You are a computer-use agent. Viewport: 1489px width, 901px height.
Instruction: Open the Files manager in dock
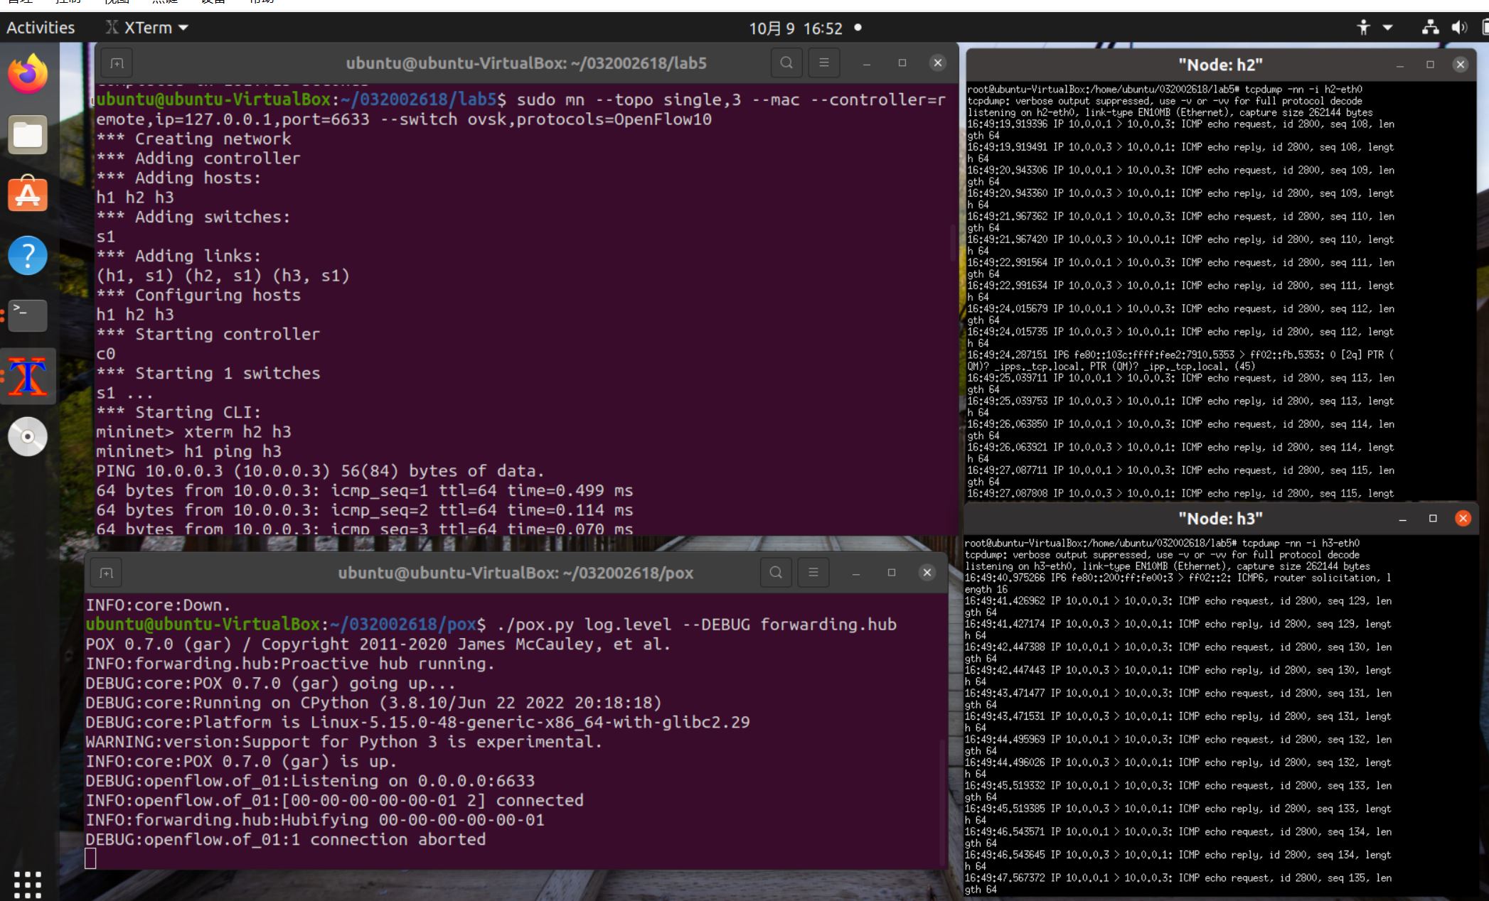[x=28, y=134]
